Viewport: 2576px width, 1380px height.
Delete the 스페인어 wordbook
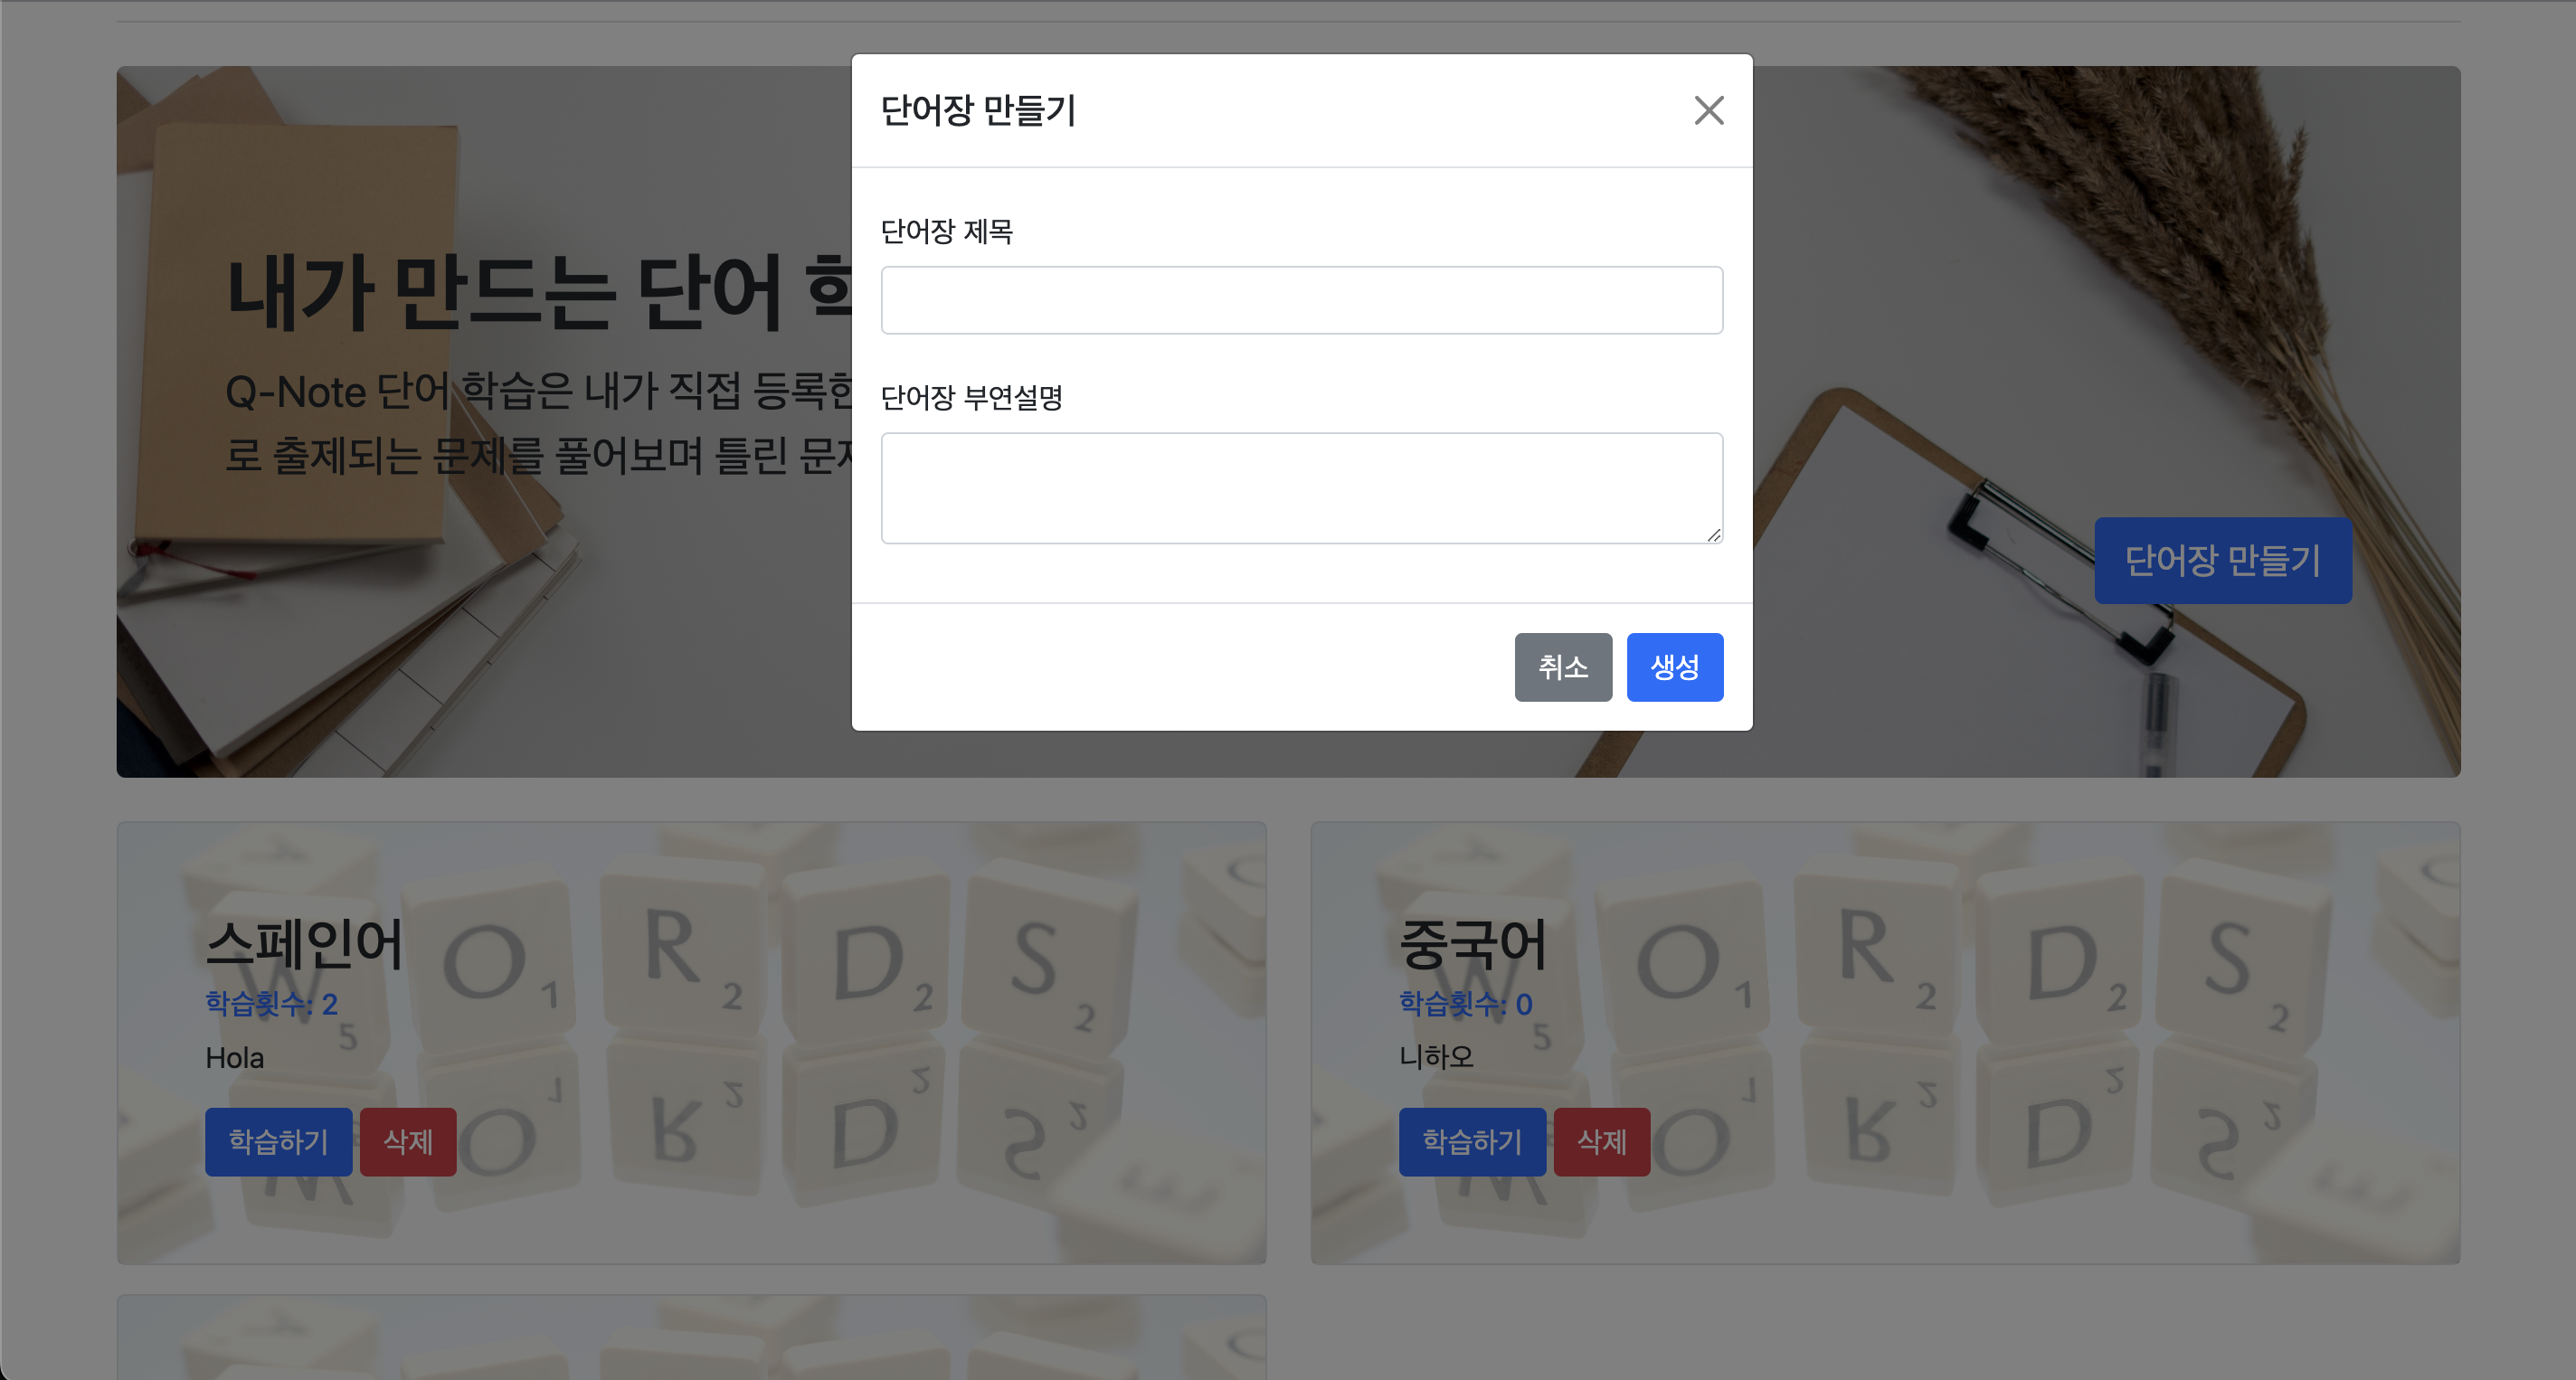pos(408,1141)
